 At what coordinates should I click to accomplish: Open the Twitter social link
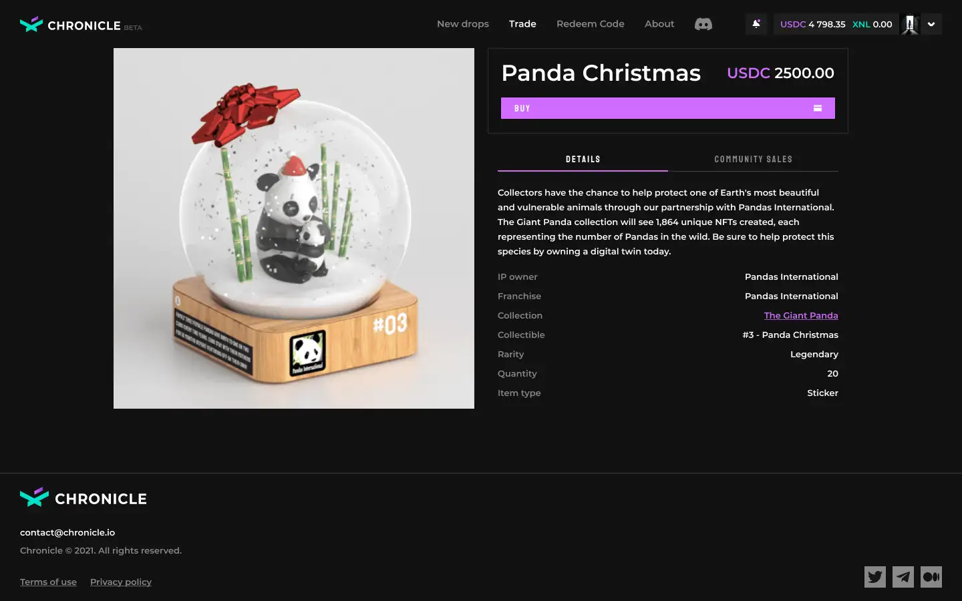coord(875,577)
